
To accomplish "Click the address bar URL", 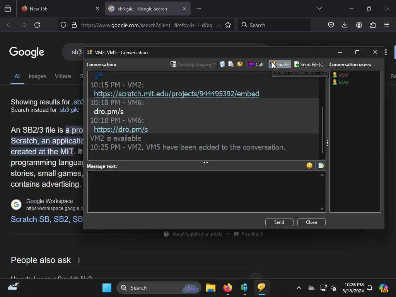I will tap(150, 25).
